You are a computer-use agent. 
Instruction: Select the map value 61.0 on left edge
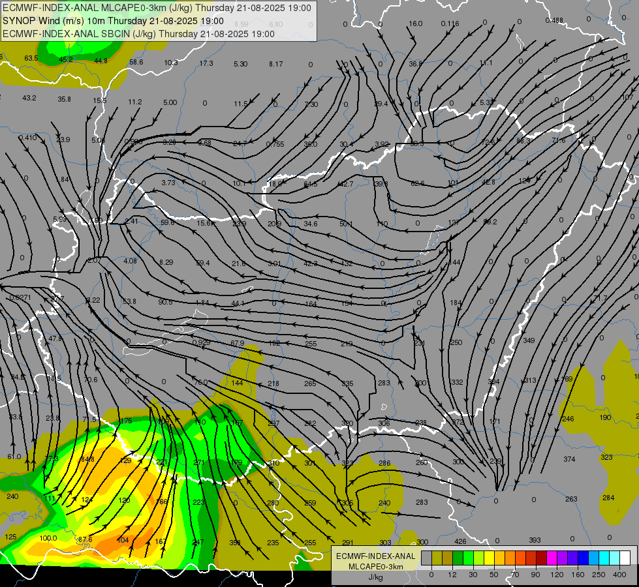tap(14, 457)
